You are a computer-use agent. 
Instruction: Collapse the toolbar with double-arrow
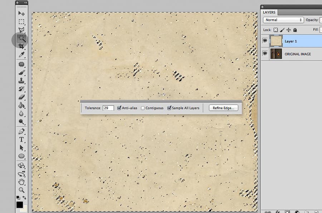tap(25, 2)
